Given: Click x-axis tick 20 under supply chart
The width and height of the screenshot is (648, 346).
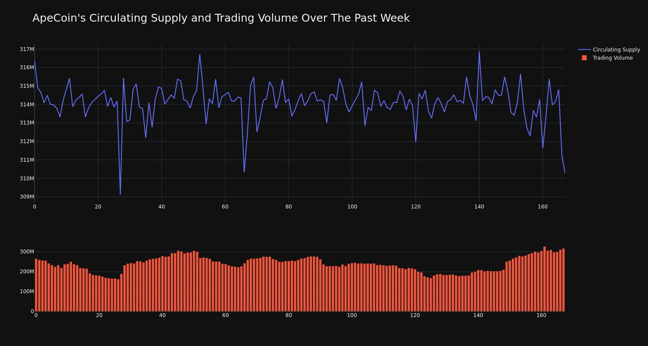Looking at the screenshot, I should [98, 207].
